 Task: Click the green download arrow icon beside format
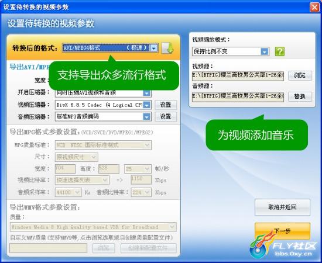(x=168, y=48)
